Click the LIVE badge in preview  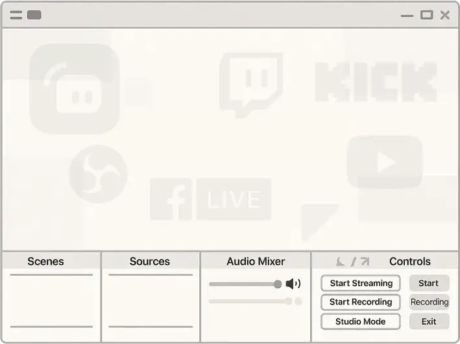[x=234, y=199]
